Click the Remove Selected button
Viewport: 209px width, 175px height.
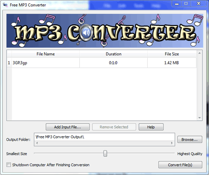[x=114, y=127]
